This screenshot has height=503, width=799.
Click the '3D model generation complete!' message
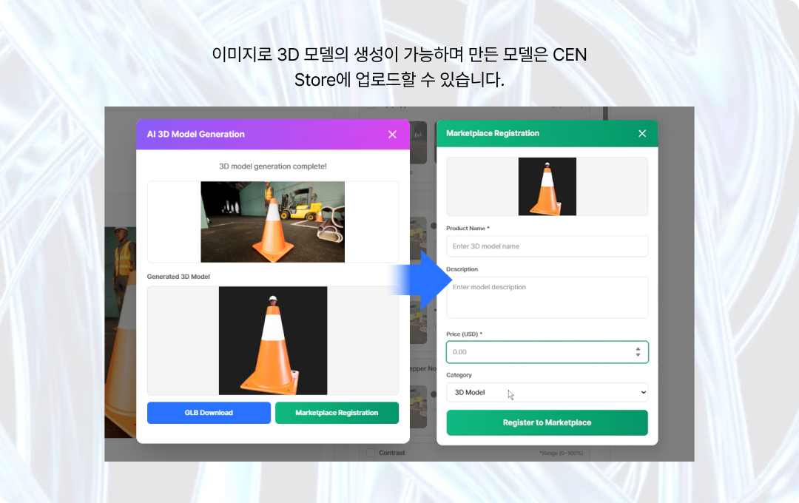[272, 166]
